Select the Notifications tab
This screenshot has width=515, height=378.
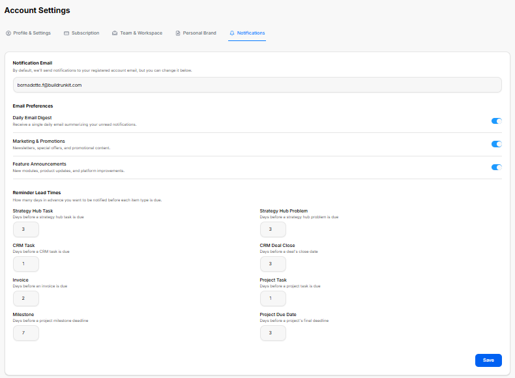pyautogui.click(x=247, y=33)
